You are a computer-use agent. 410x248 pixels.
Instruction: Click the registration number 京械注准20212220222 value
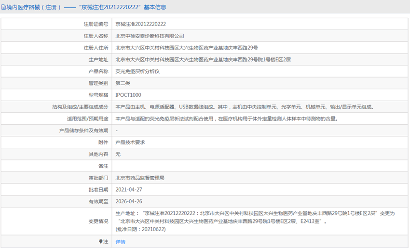(140, 24)
